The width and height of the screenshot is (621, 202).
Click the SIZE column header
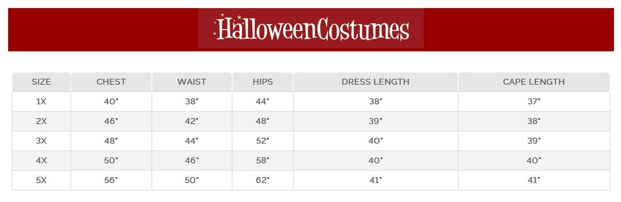click(x=41, y=82)
